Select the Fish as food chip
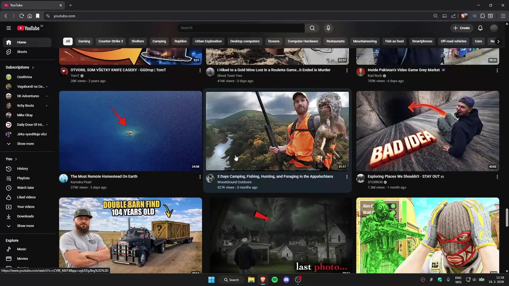 [x=394, y=41]
